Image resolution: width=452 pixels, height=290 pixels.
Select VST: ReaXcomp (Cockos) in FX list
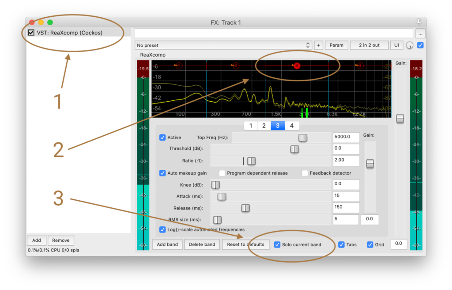click(79, 33)
